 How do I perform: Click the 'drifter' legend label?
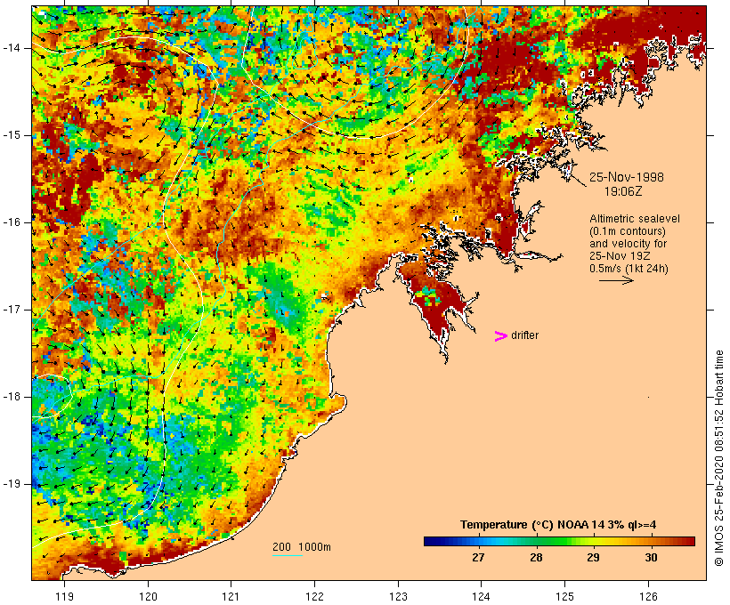524,335
